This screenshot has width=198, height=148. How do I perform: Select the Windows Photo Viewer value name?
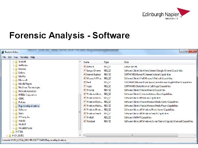(x=94, y=109)
